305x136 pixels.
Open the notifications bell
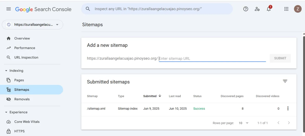pos(269,9)
